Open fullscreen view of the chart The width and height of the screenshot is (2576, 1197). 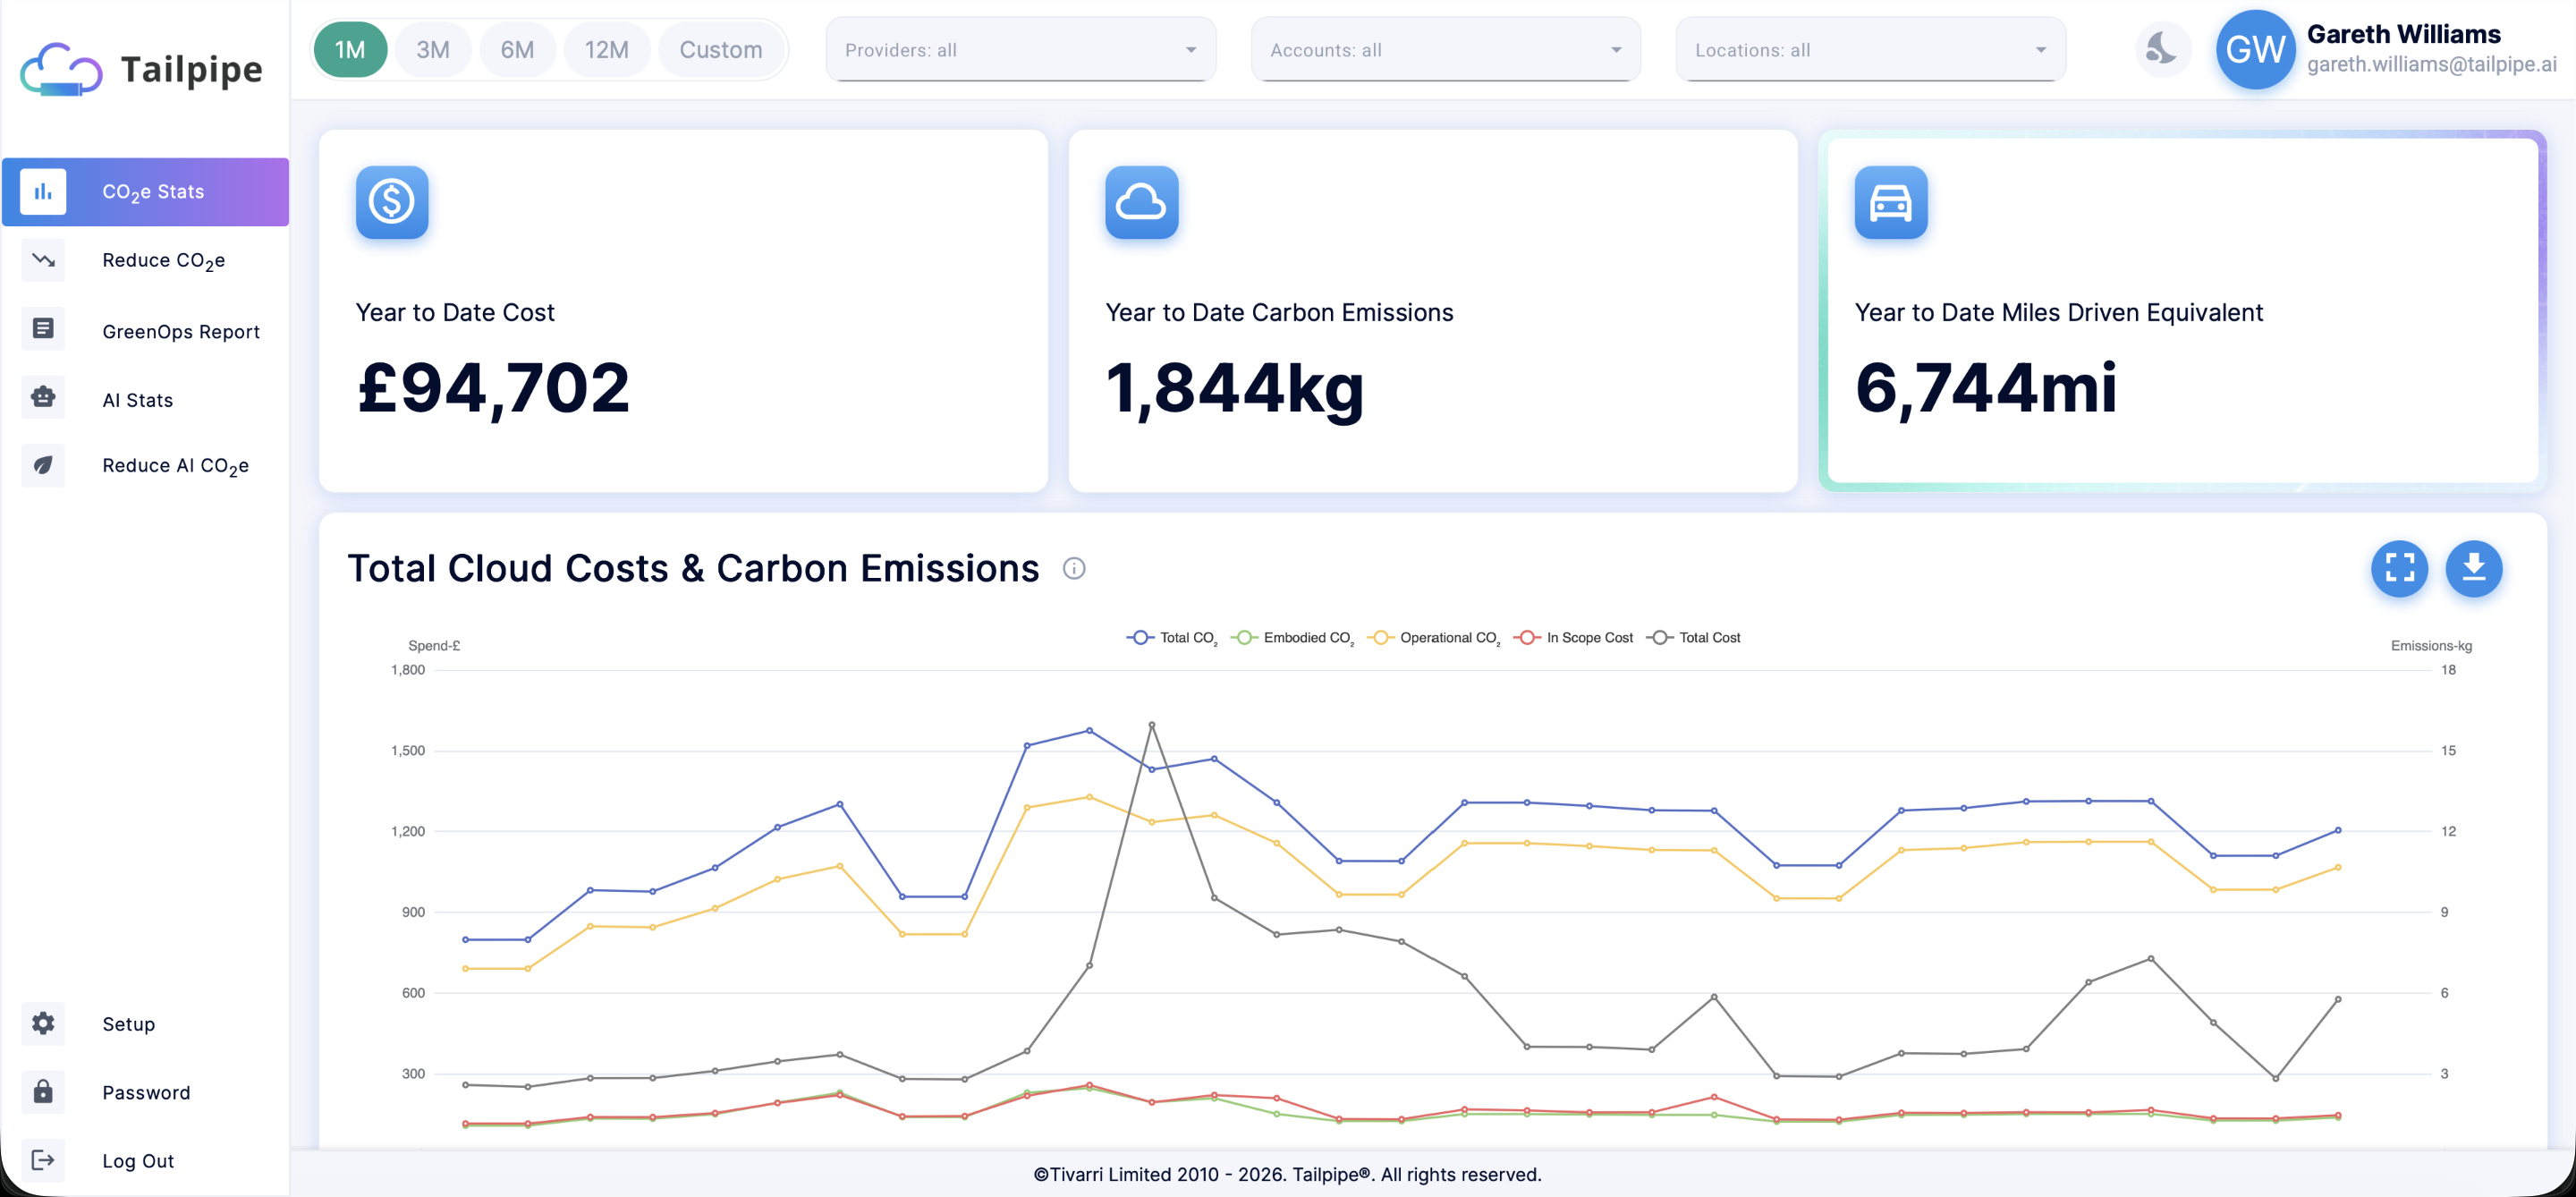(2399, 568)
